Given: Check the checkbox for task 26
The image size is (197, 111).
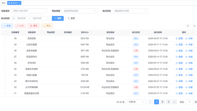Looking at the screenshot, I should (x=5, y=63).
